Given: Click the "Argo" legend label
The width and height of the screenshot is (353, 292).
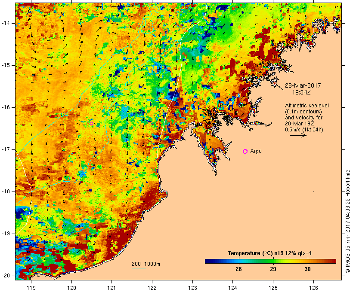Looking at the screenshot, I should [256, 151].
